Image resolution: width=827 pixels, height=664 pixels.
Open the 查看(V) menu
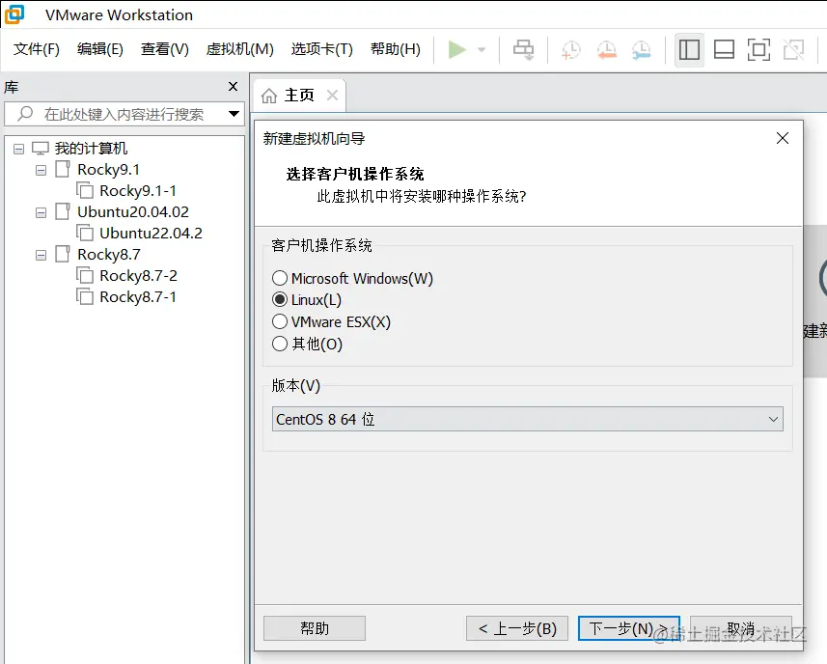pyautogui.click(x=165, y=49)
